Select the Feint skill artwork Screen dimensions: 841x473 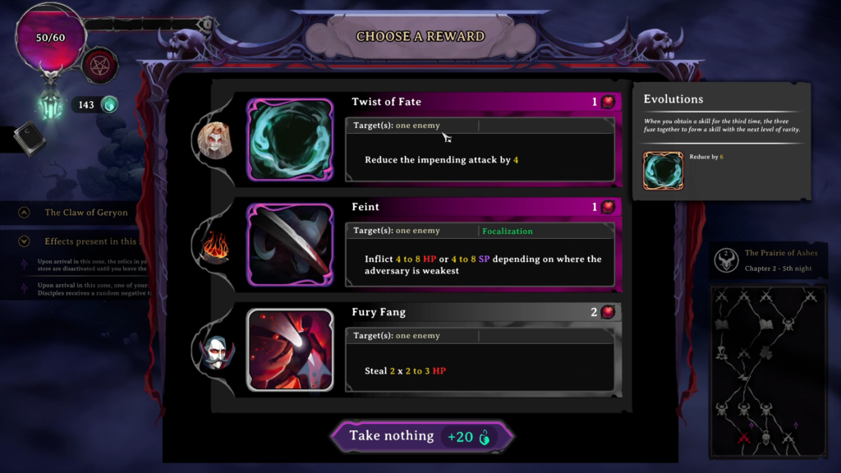point(290,245)
